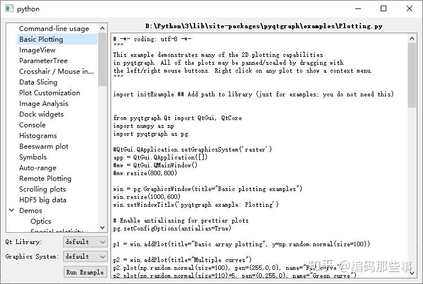The image size is (423, 284).
Task: Select Command-line usage example
Action: click(54, 29)
